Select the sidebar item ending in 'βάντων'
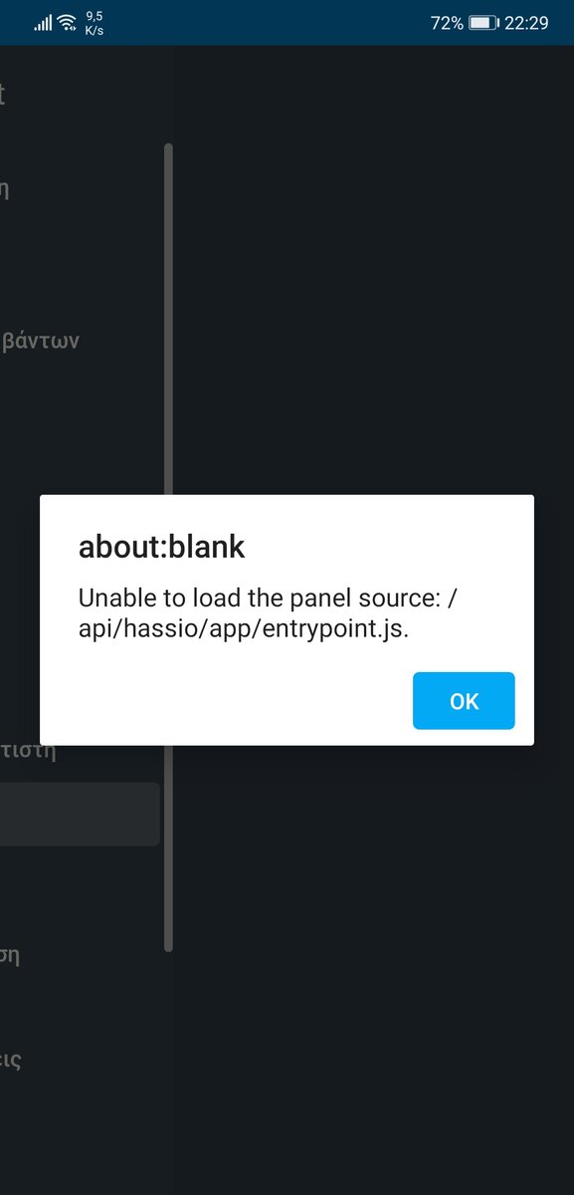 [x=40, y=341]
